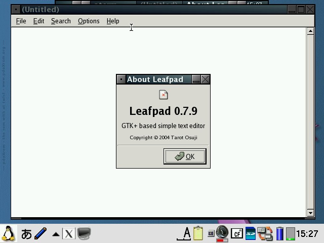This screenshot has height=243, width=324.
Task: Close the About Leafpad dialog
Action: click(x=205, y=79)
